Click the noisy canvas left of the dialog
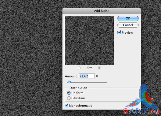The width and height of the screenshot is (161, 116). pos(31,58)
